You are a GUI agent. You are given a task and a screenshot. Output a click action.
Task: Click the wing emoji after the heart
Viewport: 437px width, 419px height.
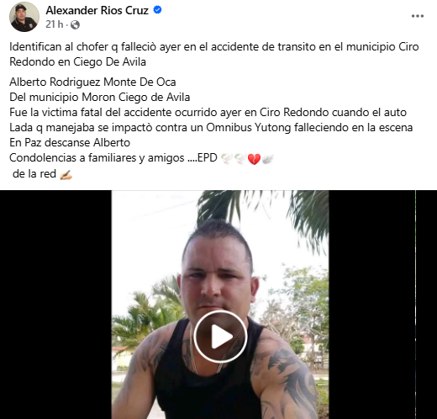(268, 159)
